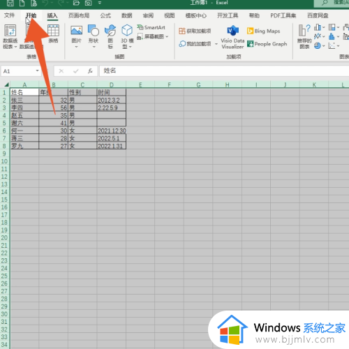The image size is (349, 349).
Task: Click the 3D Model cube icon
Action: pos(127,30)
